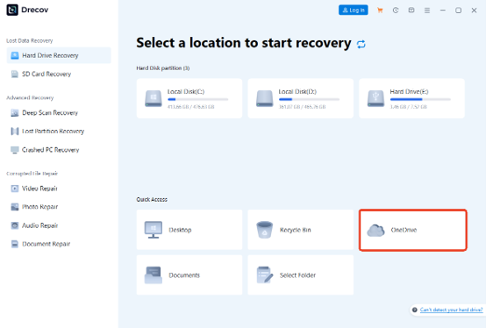Click the history clock icon in title bar
The image size is (486, 328).
[396, 11]
